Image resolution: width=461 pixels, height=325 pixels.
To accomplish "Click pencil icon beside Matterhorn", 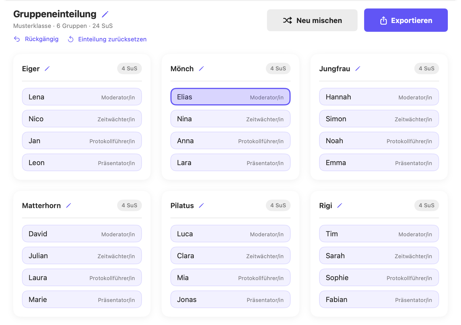I will (x=68, y=205).
